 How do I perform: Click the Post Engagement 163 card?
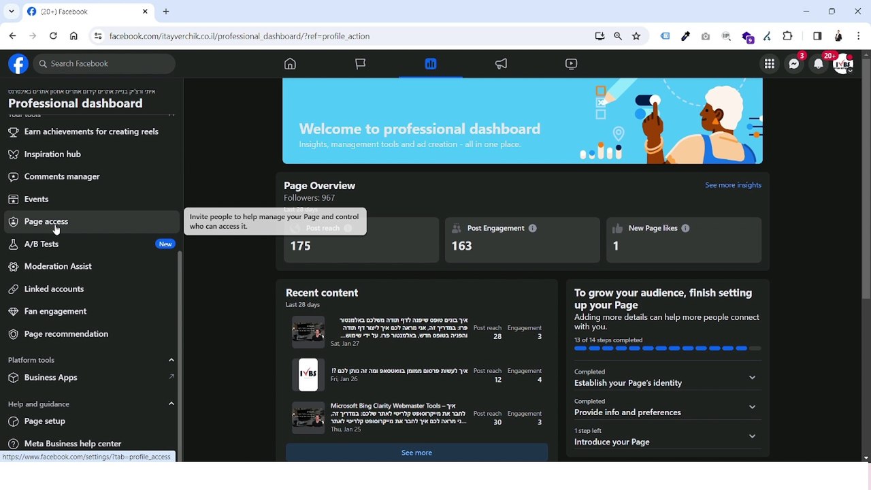pos(523,240)
